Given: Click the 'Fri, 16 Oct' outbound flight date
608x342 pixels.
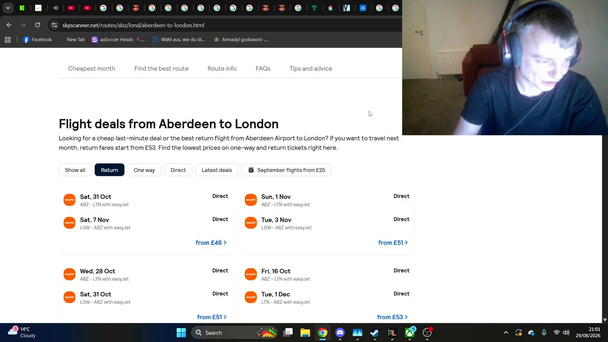Looking at the screenshot, I should click(276, 271).
